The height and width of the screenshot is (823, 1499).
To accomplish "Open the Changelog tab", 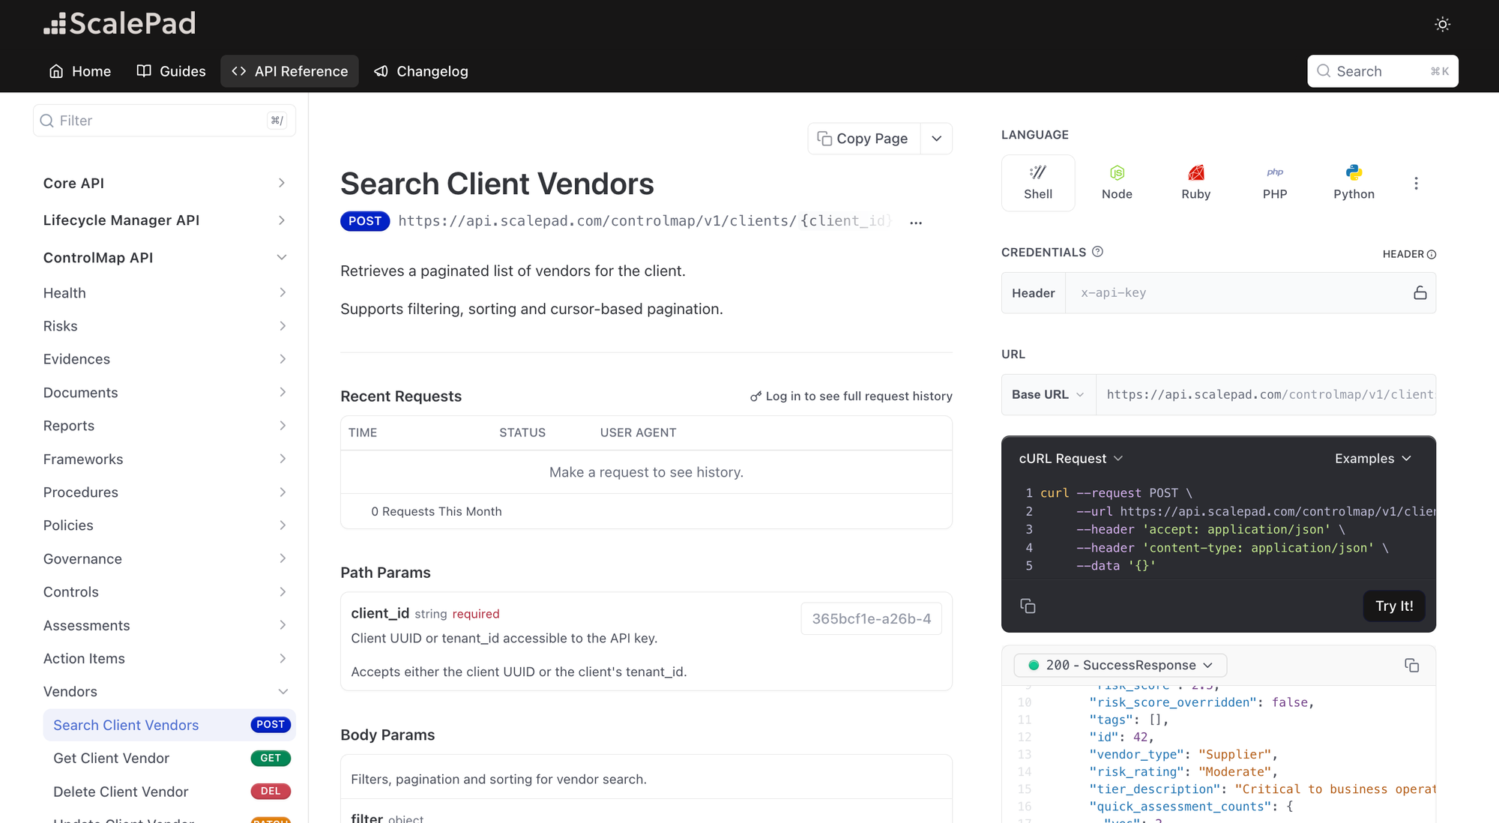I will tap(420, 71).
